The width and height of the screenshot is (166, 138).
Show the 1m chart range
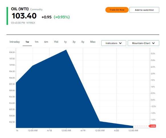36,42
